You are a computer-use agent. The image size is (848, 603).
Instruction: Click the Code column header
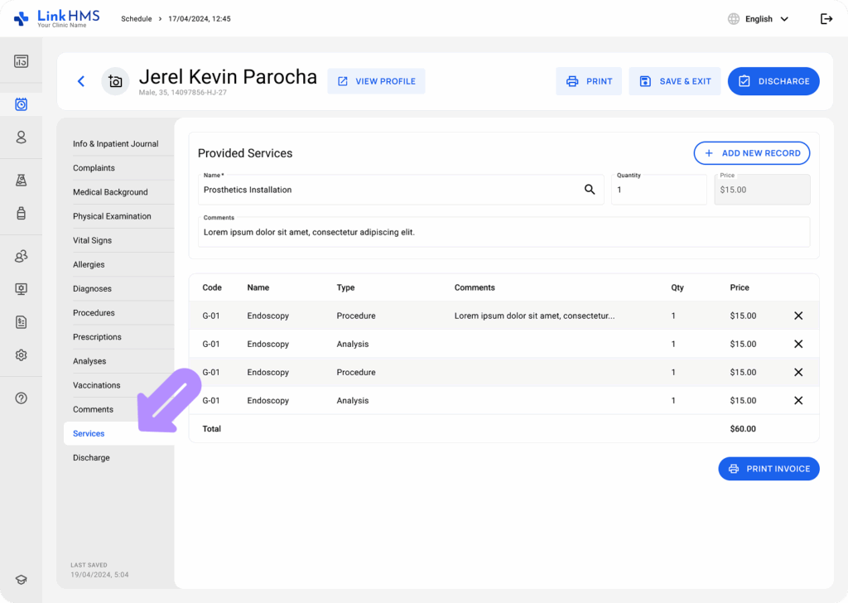tap(212, 287)
